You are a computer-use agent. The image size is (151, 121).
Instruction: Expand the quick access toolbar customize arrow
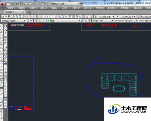[x=81, y=4]
